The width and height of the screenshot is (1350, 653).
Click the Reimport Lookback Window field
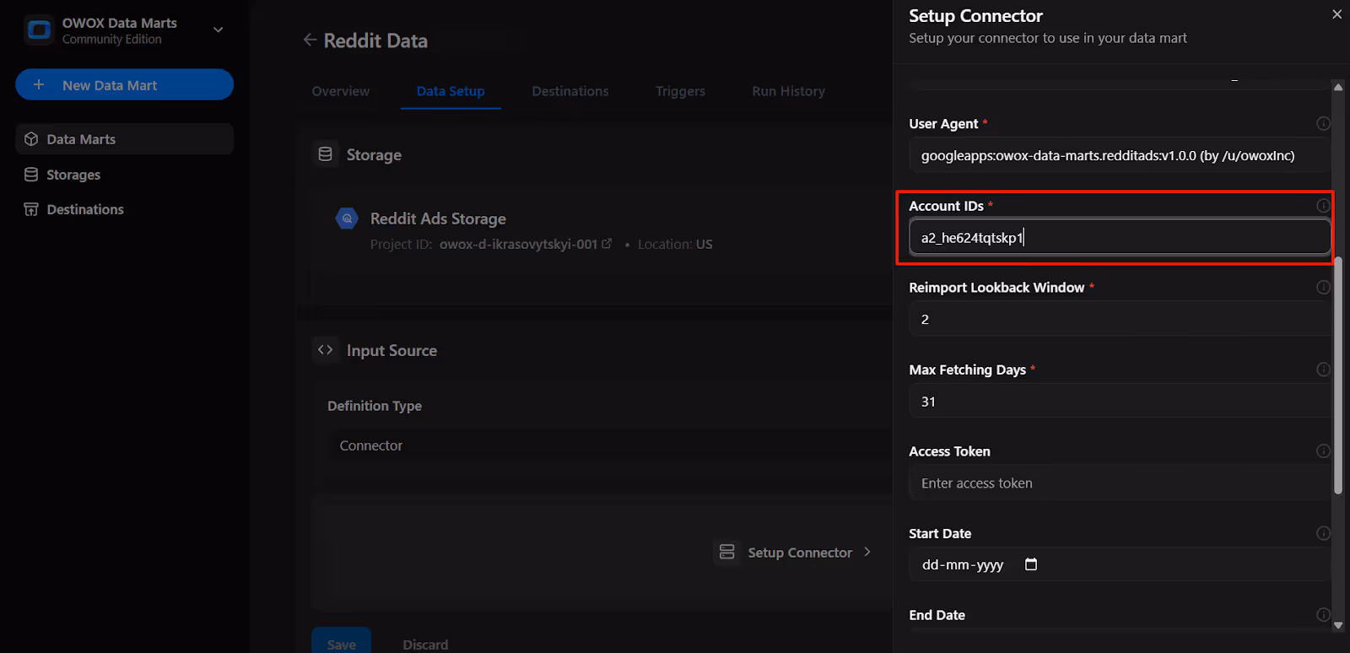pos(1120,319)
